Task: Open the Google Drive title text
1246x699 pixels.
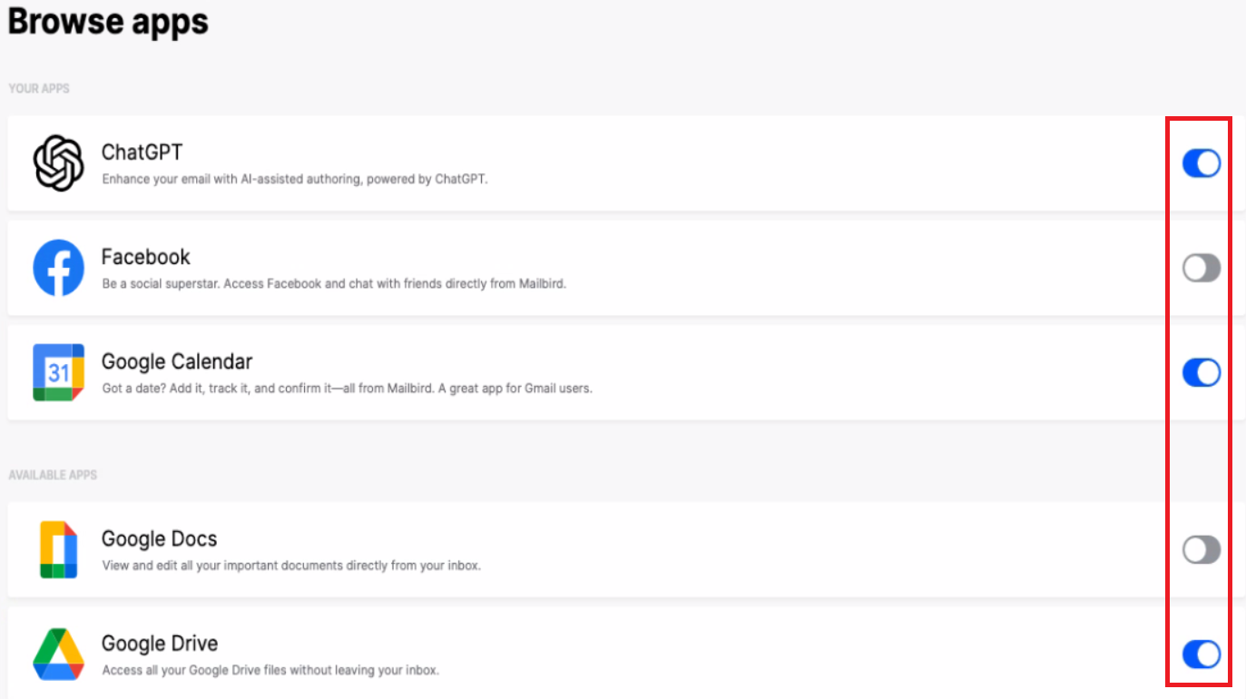Action: 159,643
